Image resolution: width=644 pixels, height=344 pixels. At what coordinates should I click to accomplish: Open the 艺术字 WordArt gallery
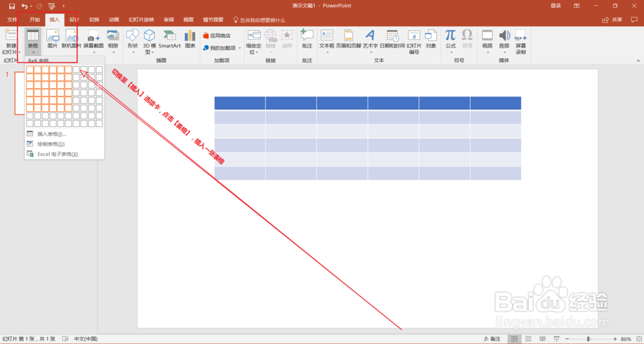click(370, 42)
